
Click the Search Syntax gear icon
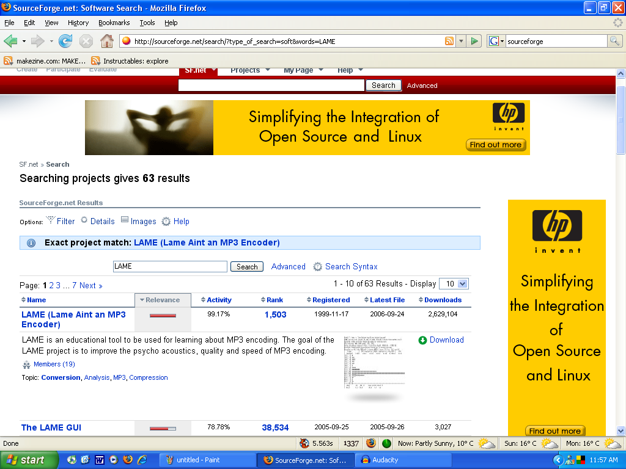[317, 266]
